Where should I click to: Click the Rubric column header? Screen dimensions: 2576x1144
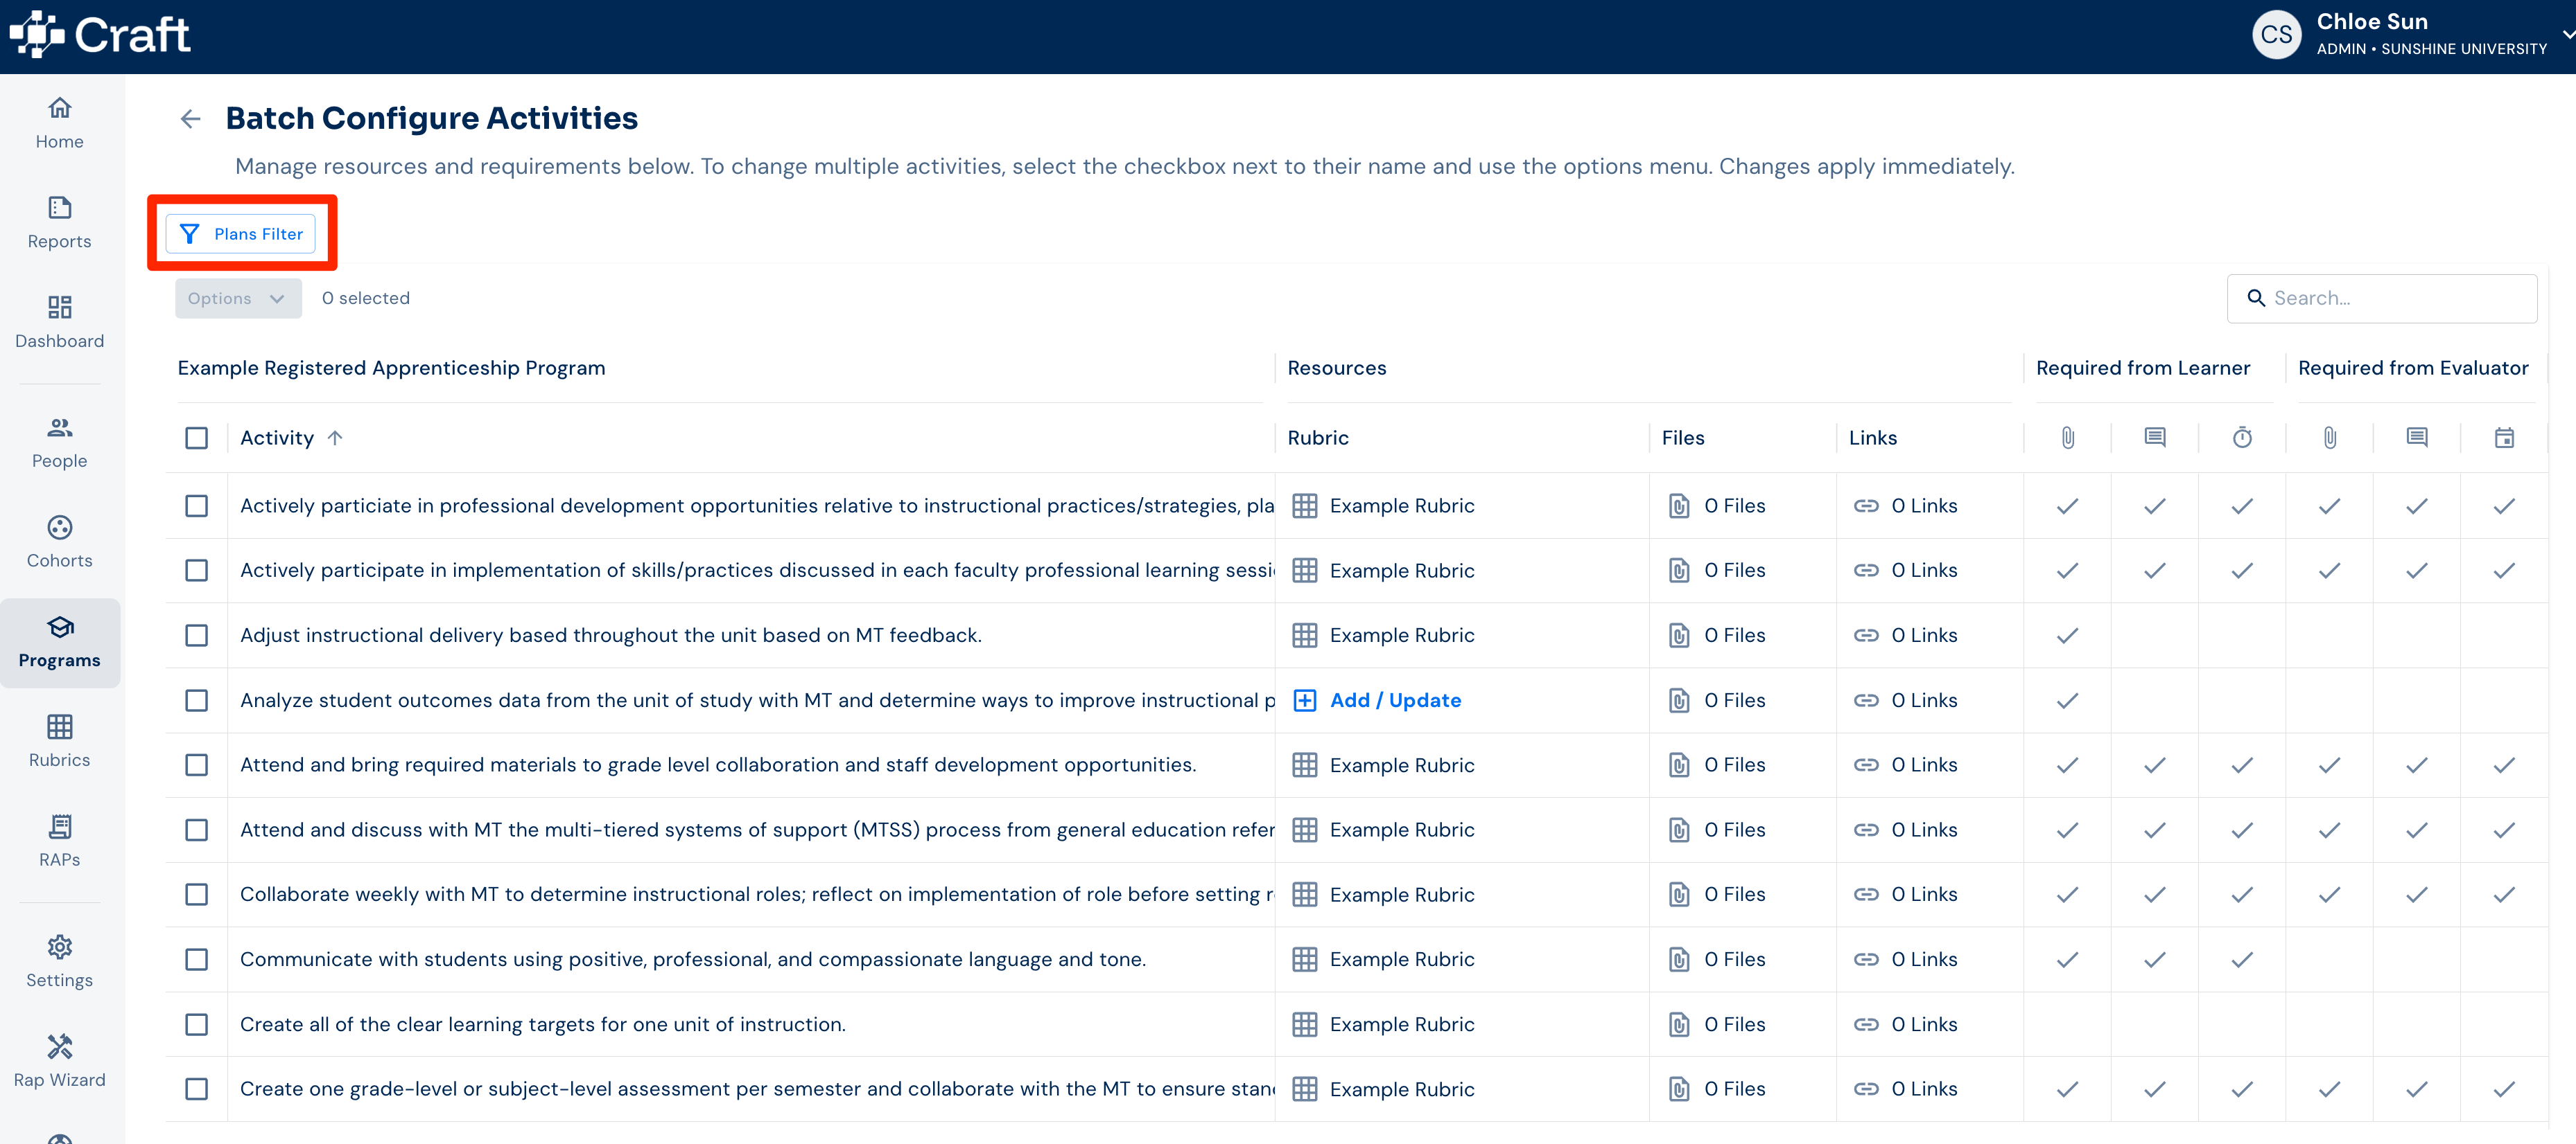coord(1318,438)
